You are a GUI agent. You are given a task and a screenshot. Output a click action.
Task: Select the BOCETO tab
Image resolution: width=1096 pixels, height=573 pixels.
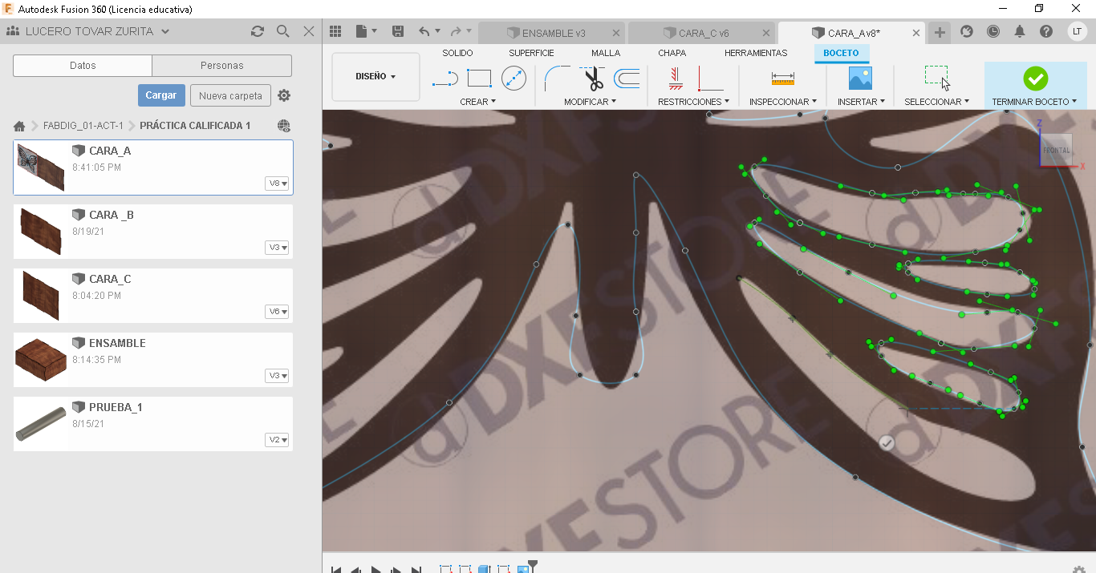[841, 53]
